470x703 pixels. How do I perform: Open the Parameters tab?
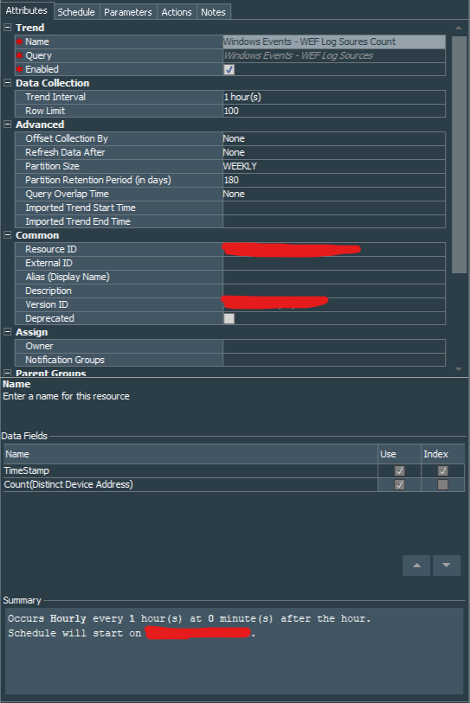[x=128, y=12]
